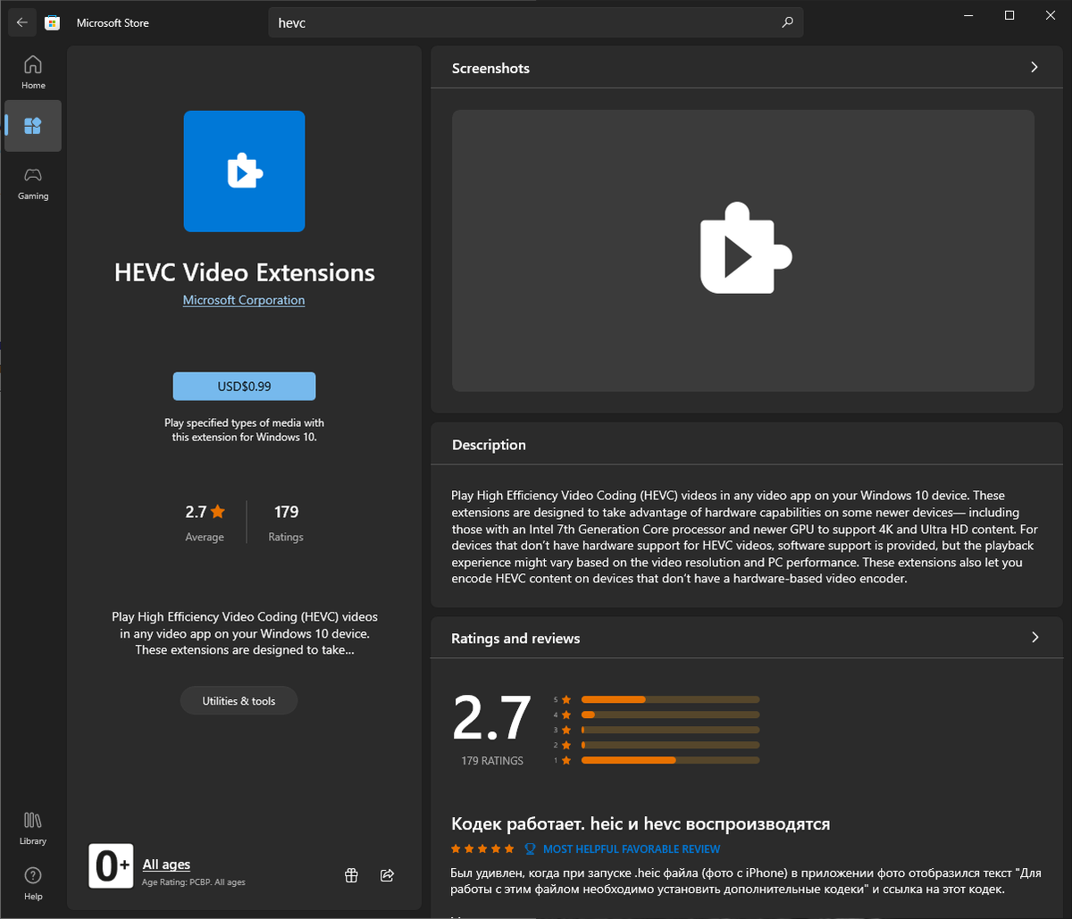Open the All ages rating link
This screenshot has height=919, width=1072.
[166, 865]
